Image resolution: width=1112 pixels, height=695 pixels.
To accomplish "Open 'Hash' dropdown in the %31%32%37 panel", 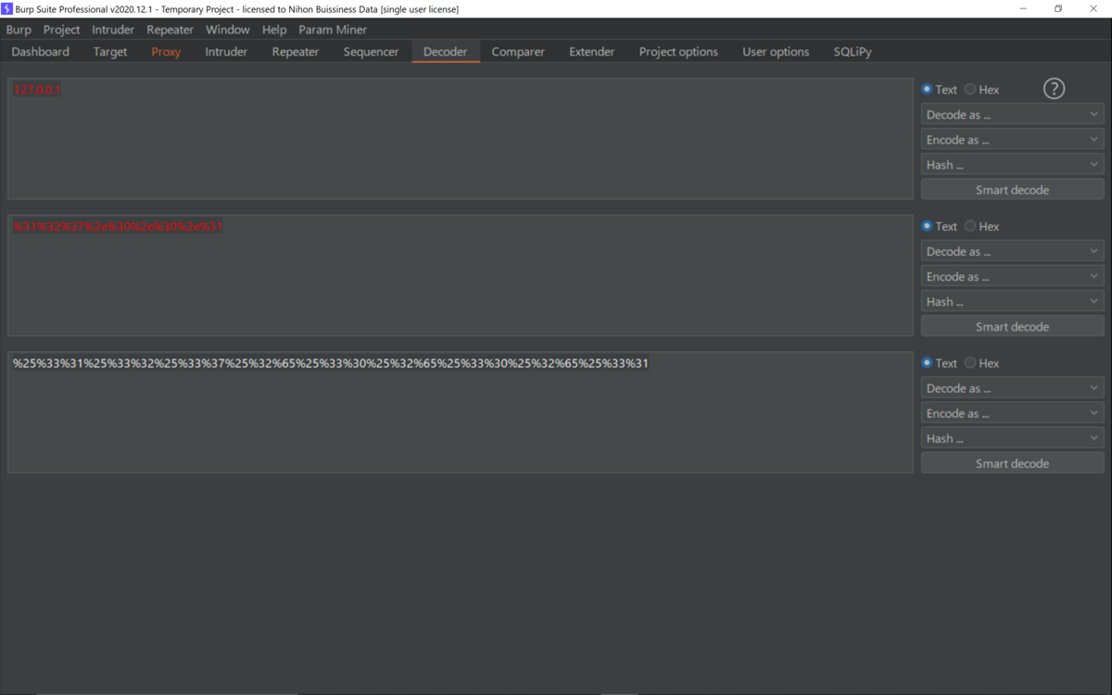I will (1012, 301).
